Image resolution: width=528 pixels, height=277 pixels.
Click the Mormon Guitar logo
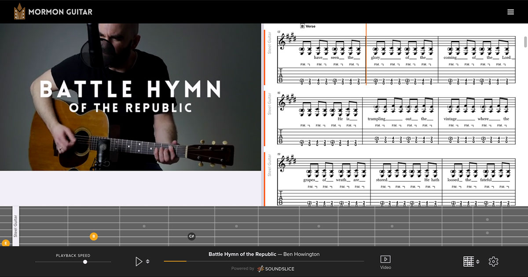53,12
